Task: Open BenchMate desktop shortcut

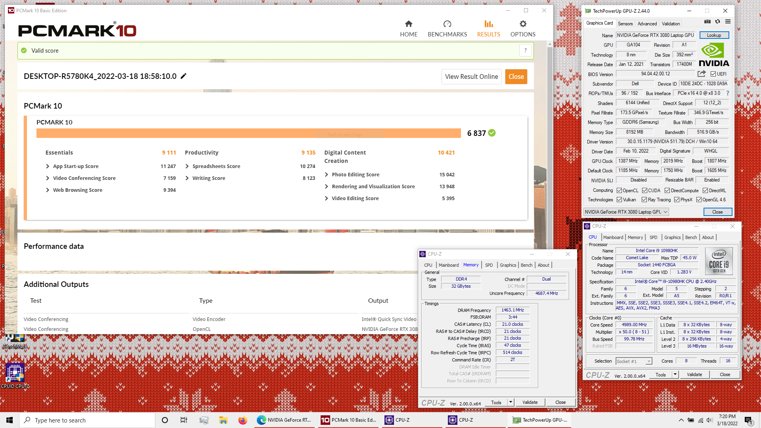Action: click(x=15, y=342)
